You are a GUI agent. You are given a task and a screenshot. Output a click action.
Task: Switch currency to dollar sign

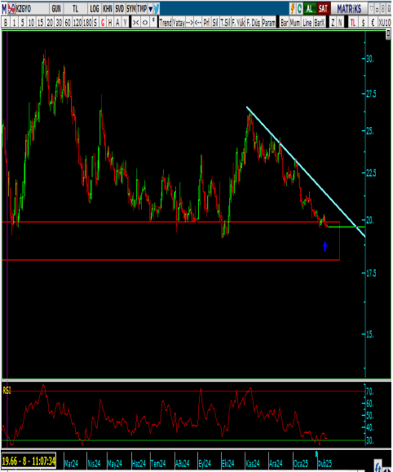363,22
